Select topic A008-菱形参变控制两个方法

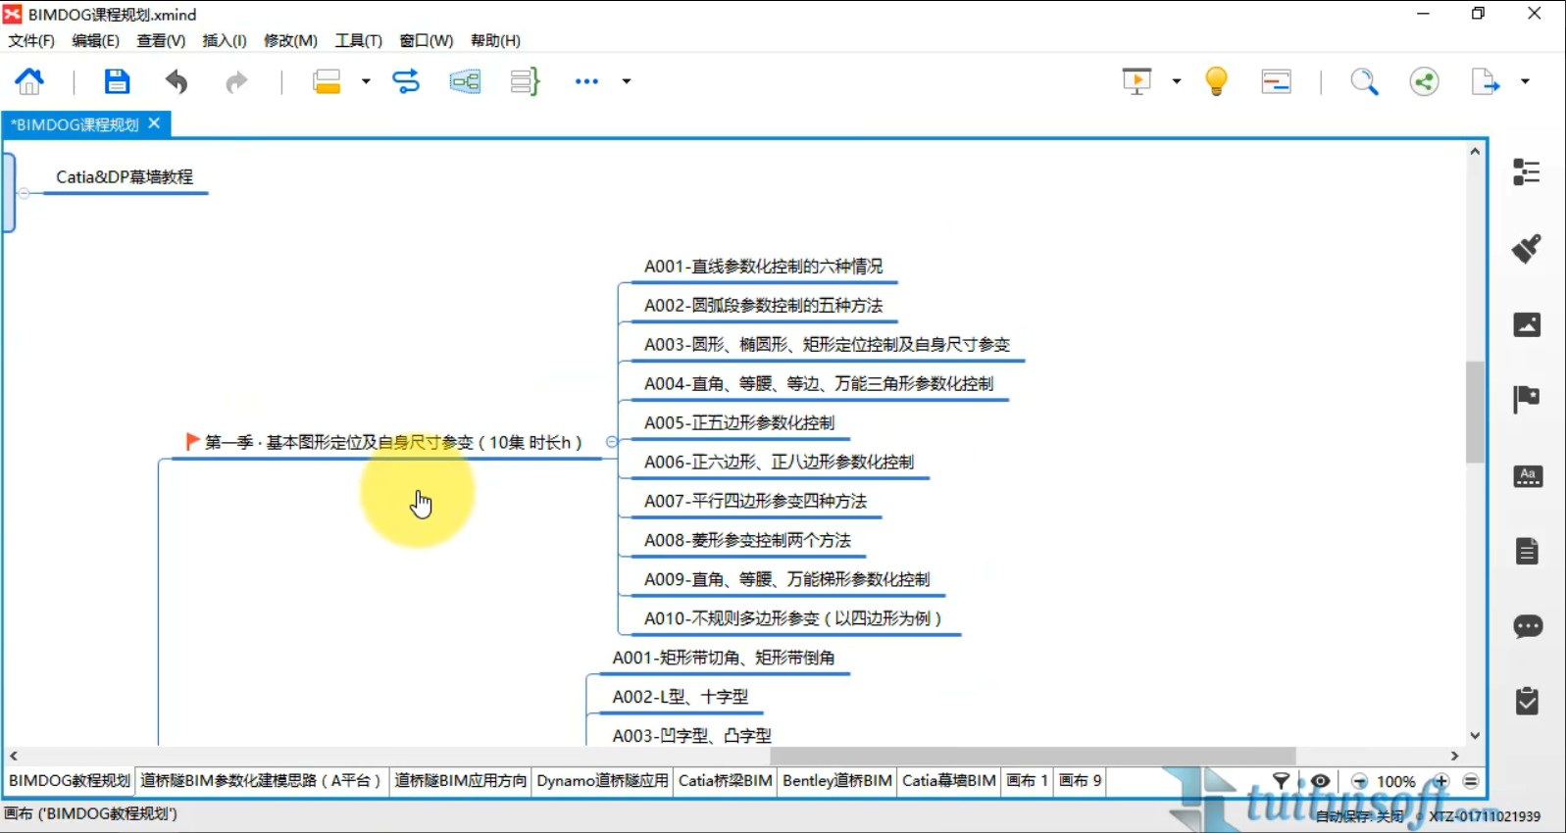coord(747,541)
